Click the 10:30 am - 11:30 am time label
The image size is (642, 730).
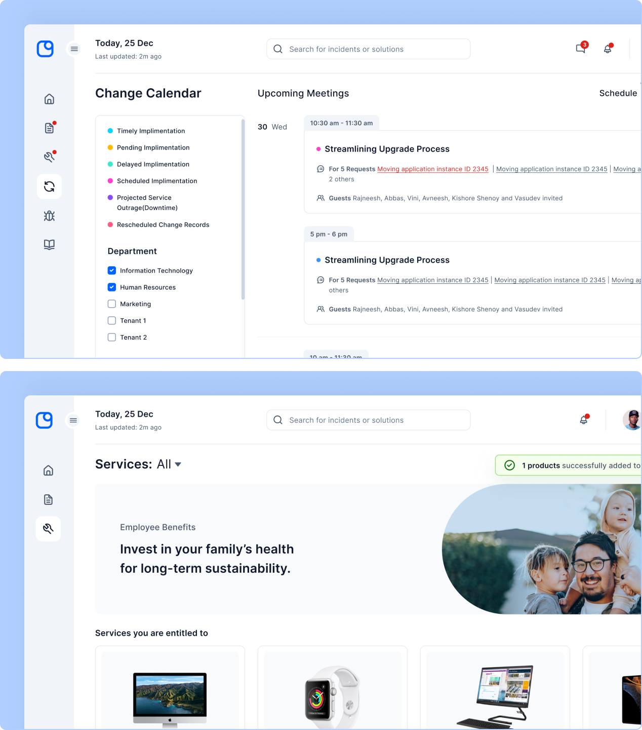pos(342,123)
